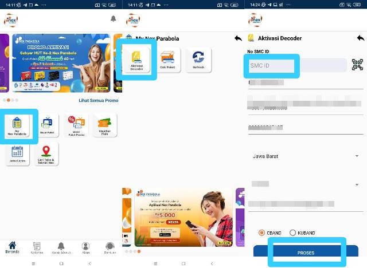This screenshot has width=367, height=268.
Task: Tap the orange carousel dot under the Rp5.000 banner
Action: click(x=139, y=251)
